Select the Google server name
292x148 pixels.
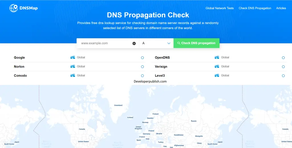tap(19, 57)
